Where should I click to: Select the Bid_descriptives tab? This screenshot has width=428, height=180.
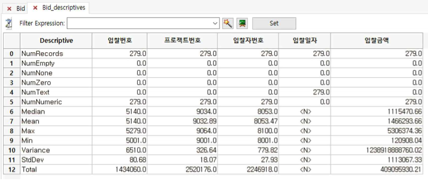click(x=64, y=8)
